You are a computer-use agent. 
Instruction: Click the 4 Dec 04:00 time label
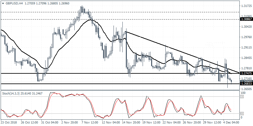click(231, 122)
